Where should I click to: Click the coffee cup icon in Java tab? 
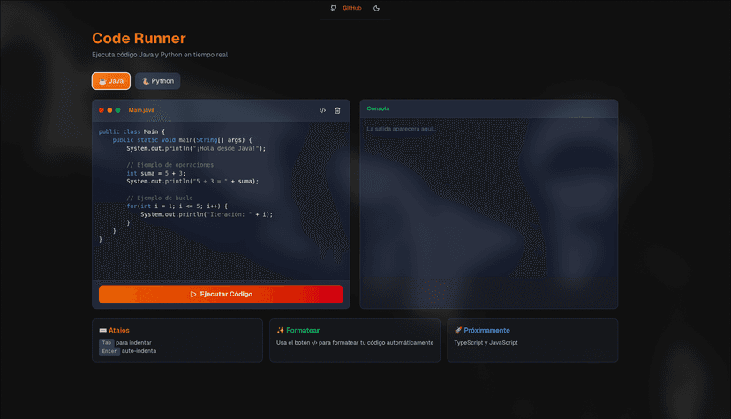point(102,81)
